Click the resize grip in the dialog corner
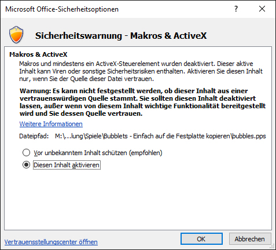The image size is (276, 250). (273, 247)
